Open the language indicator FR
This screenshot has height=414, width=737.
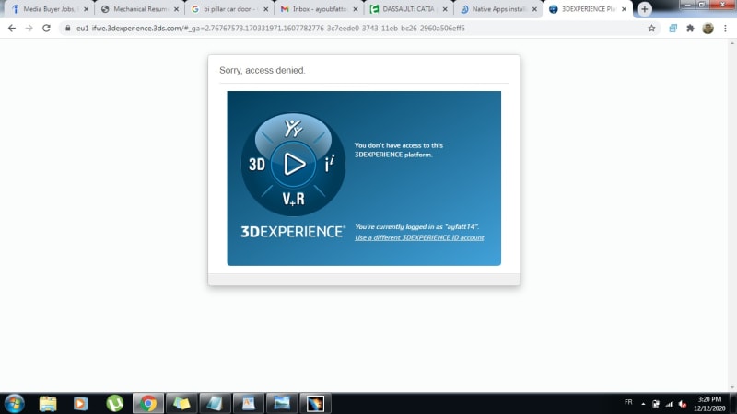click(x=628, y=402)
